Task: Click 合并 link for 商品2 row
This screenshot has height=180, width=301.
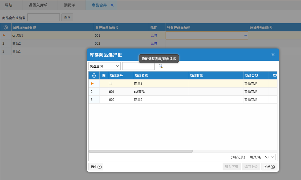Action: (154, 43)
